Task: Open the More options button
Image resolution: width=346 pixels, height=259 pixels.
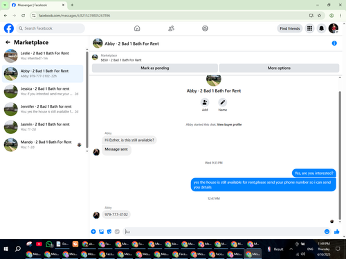Action: coord(279,68)
